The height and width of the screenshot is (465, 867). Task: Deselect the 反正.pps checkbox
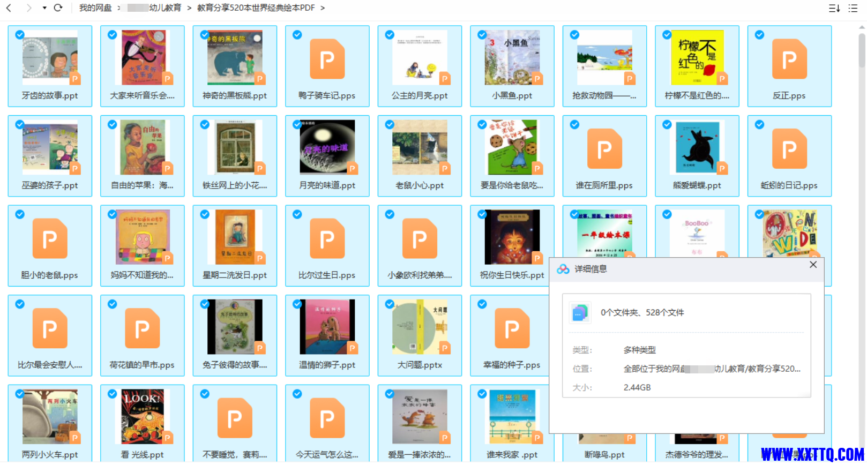coord(759,35)
